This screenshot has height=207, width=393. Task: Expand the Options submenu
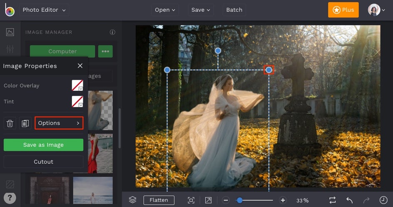pos(59,123)
